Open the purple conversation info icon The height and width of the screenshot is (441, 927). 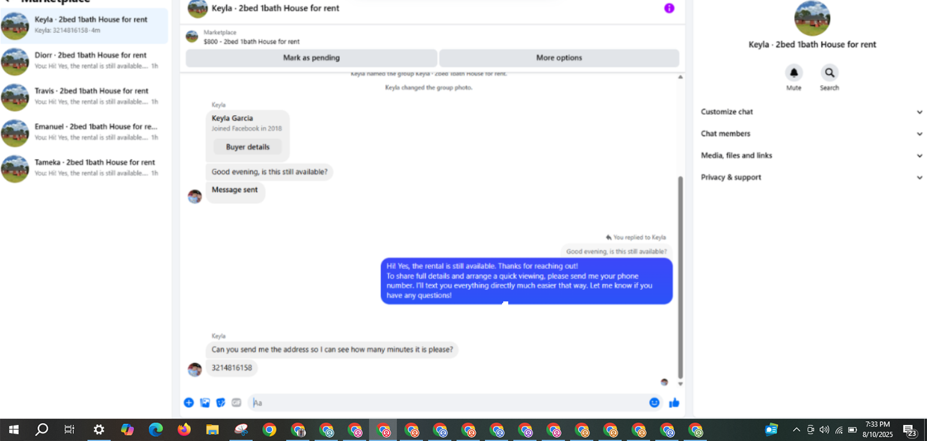click(x=669, y=8)
